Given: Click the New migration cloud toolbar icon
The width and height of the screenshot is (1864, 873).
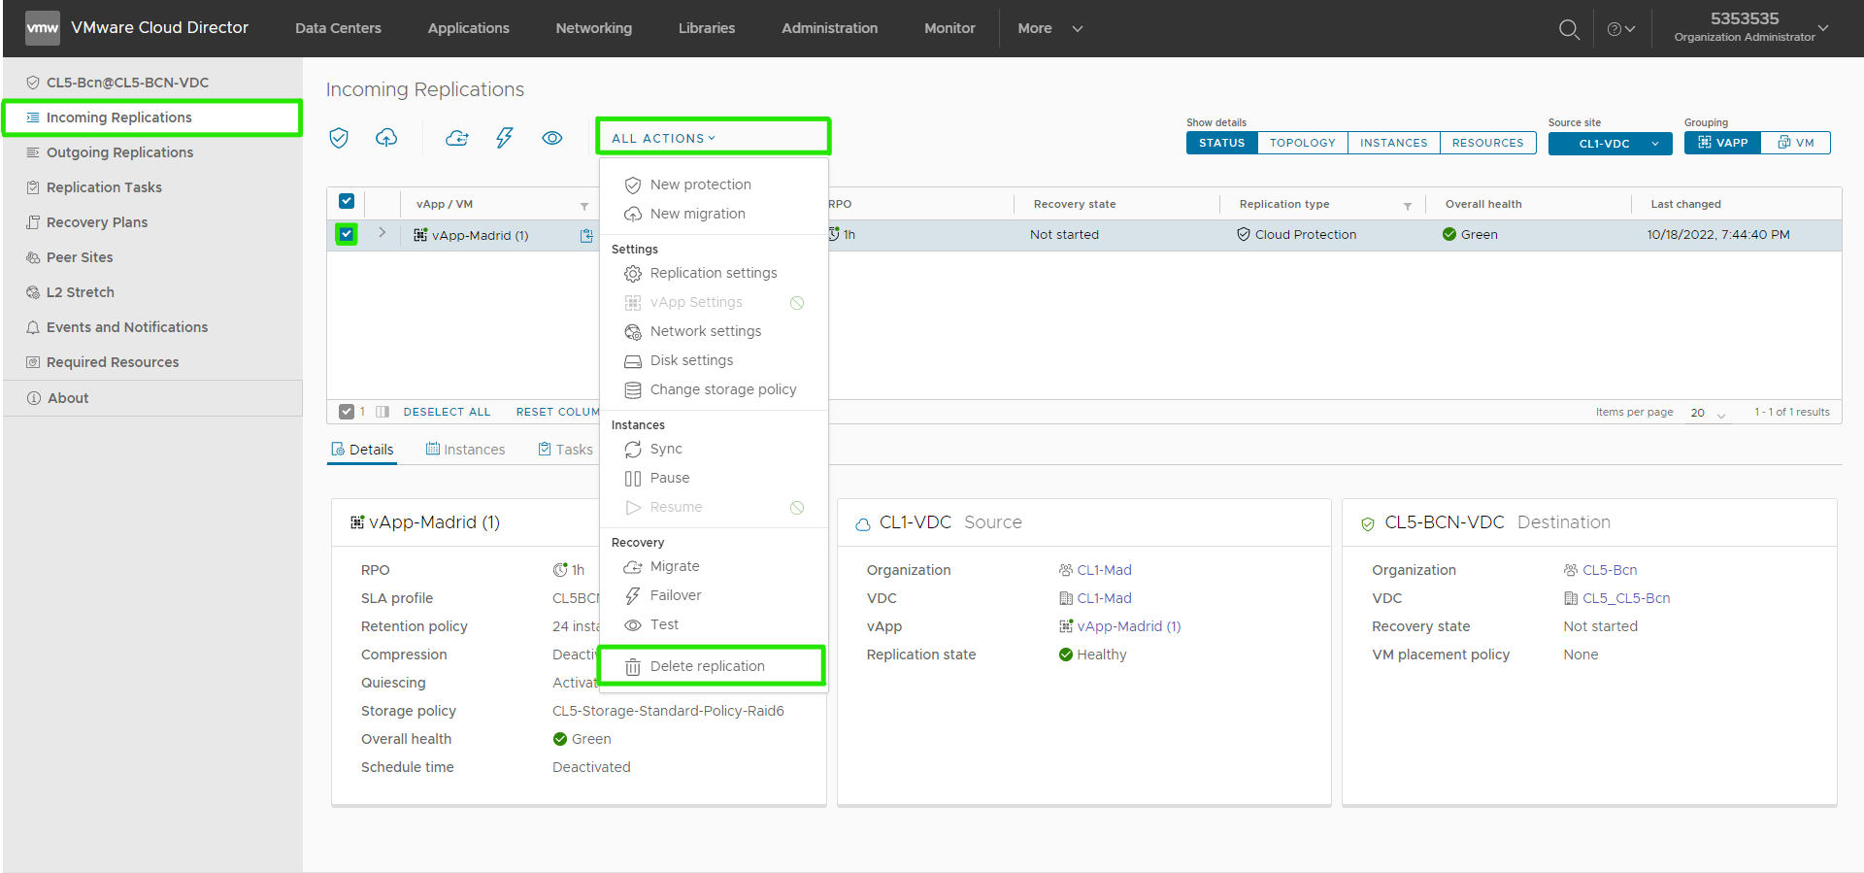Looking at the screenshot, I should (x=386, y=138).
